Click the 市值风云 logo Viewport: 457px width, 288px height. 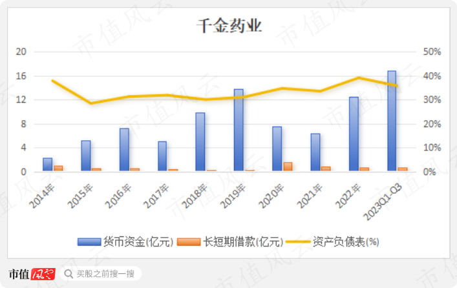pos(32,274)
